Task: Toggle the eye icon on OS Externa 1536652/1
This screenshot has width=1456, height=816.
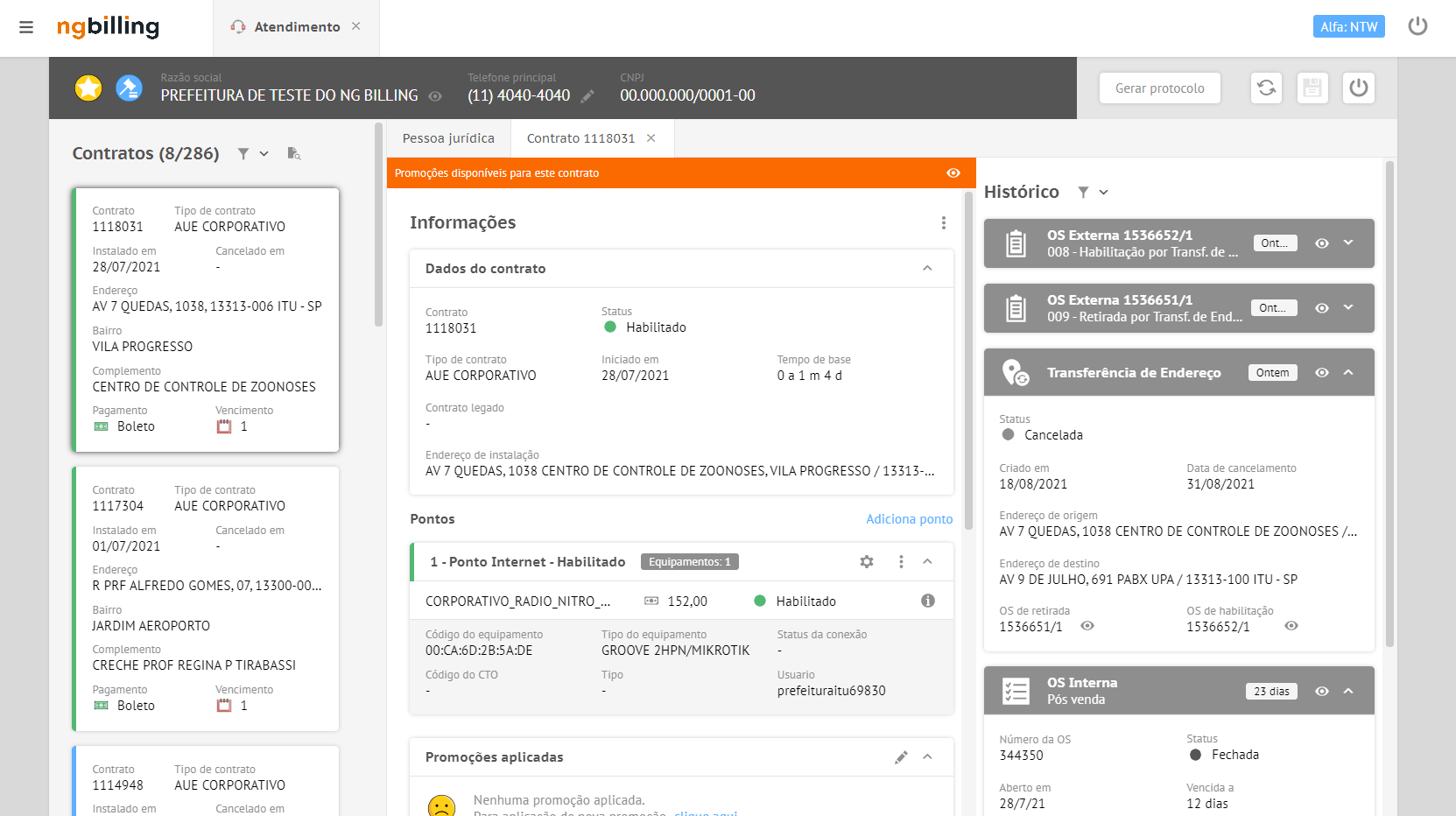Action: click(1322, 243)
